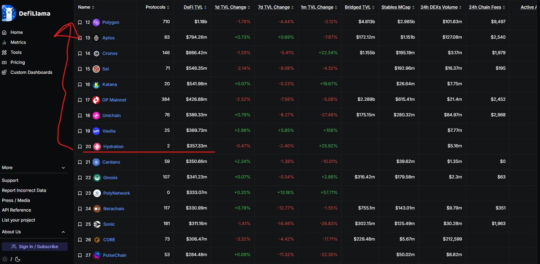The width and height of the screenshot is (540, 264).
Task: Sort table by Name column
Action: point(85,7)
